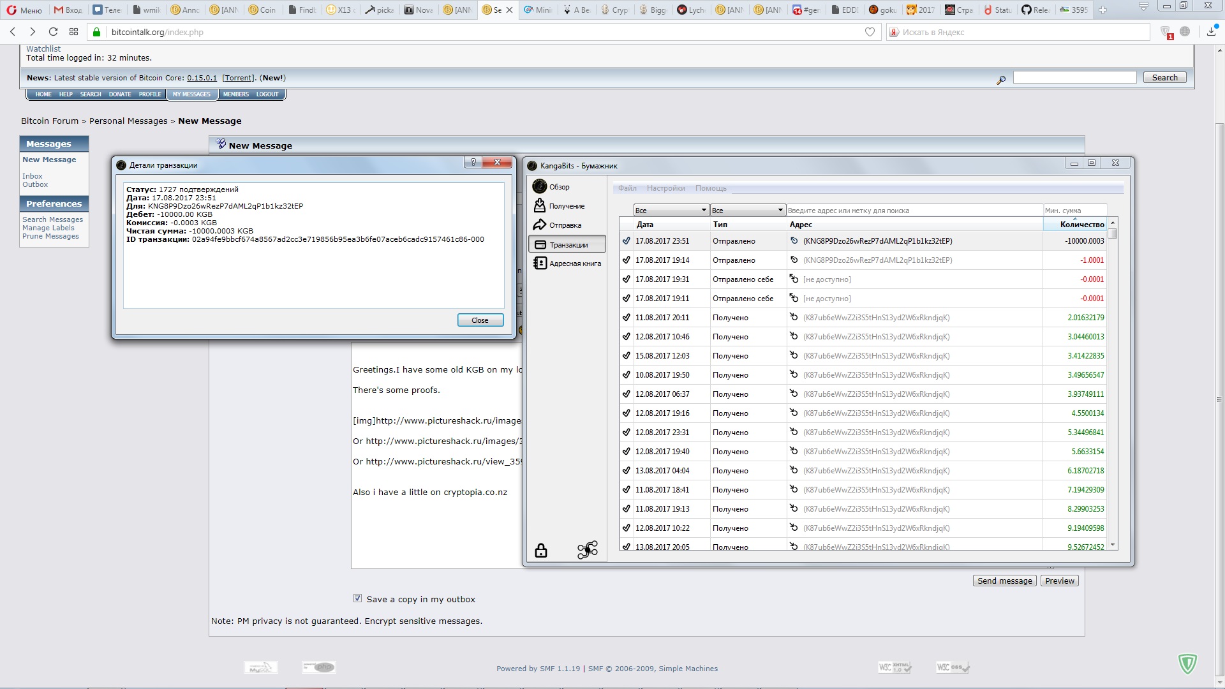Open the Personal Messages breadcrumb link
The image size is (1225, 689).
[128, 121]
